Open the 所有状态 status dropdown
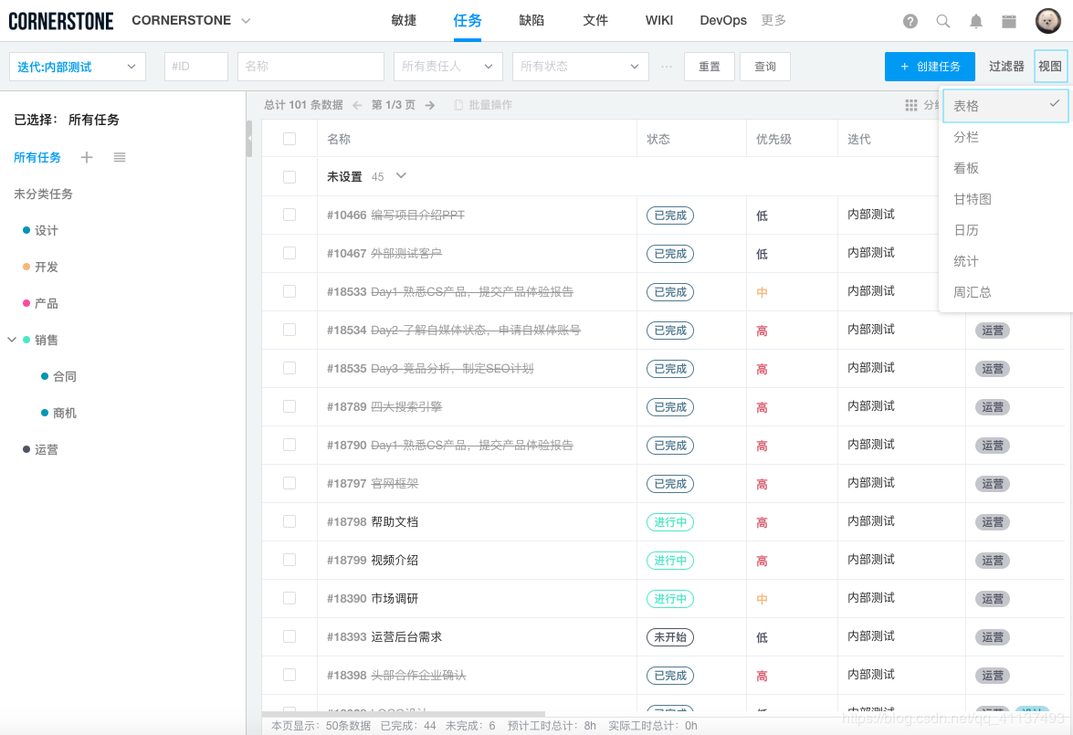Image resolution: width=1073 pixels, height=735 pixels. 580,66
